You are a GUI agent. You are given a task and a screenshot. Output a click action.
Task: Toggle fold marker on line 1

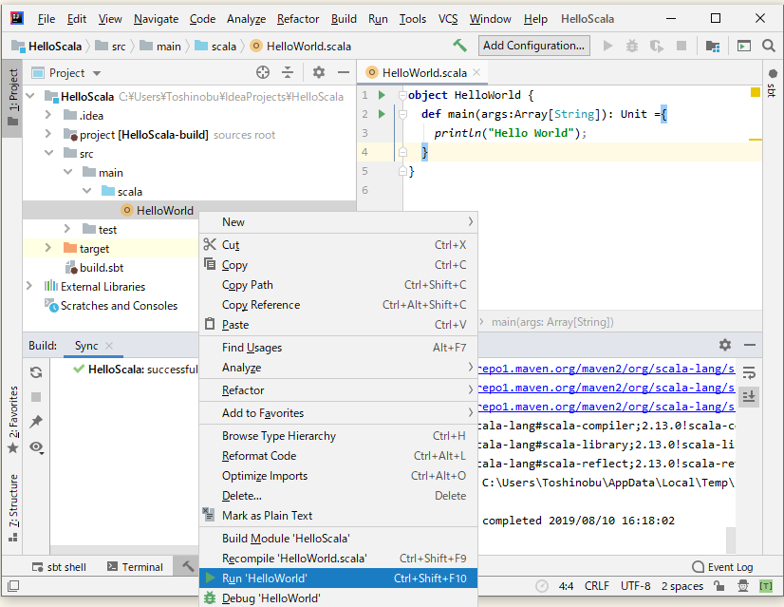tap(402, 95)
